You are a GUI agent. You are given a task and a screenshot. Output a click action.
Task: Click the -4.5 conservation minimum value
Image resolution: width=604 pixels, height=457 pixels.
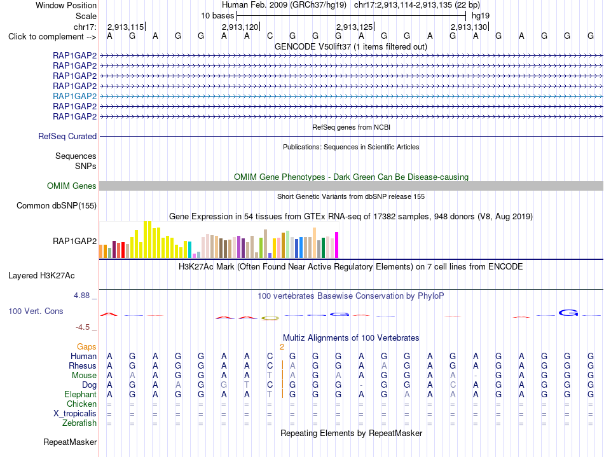(83, 327)
